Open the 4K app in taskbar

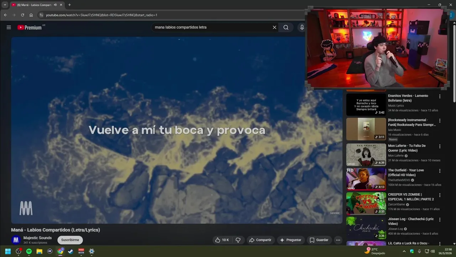click(x=50, y=251)
